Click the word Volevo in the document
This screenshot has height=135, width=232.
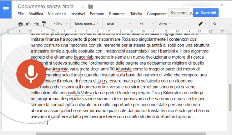pyautogui.click(x=87, y=93)
